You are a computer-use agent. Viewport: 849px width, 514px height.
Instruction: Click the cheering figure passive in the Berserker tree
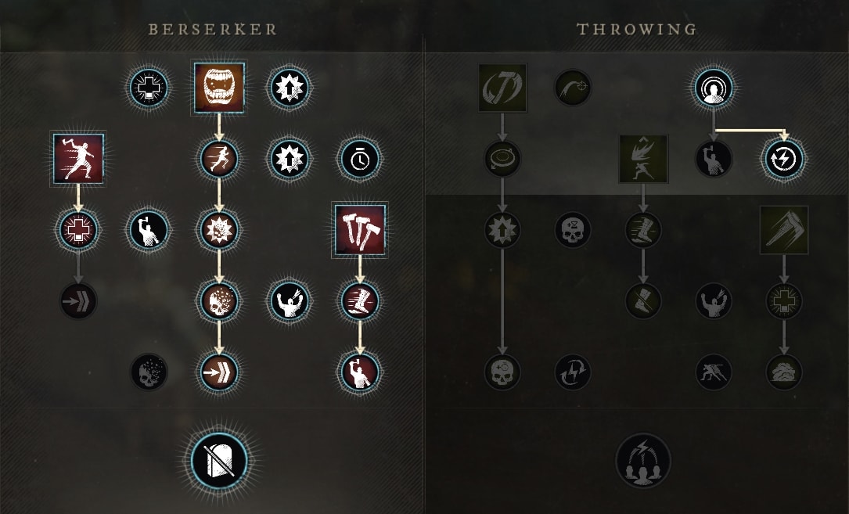(290, 300)
